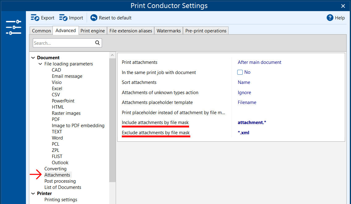Select Outlook tree item
Viewport: 351px width, 204px height.
pyautogui.click(x=60, y=163)
